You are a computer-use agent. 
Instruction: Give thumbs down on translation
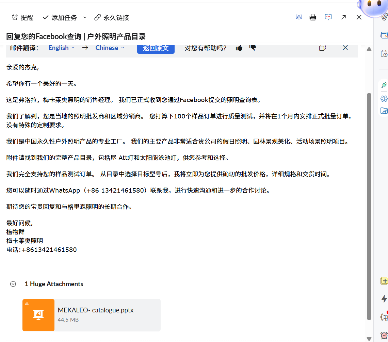click(x=253, y=48)
